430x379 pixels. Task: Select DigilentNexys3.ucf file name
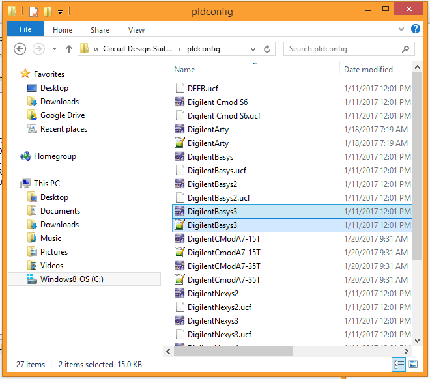click(220, 335)
